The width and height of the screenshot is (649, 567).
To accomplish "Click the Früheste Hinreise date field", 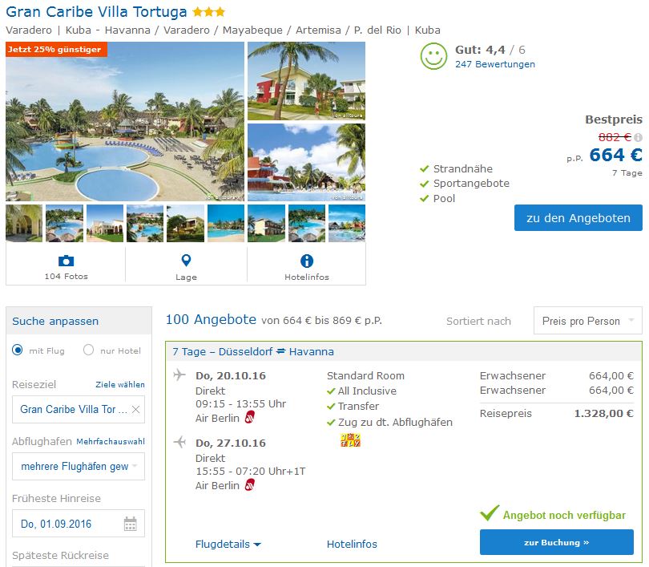I will point(79,524).
